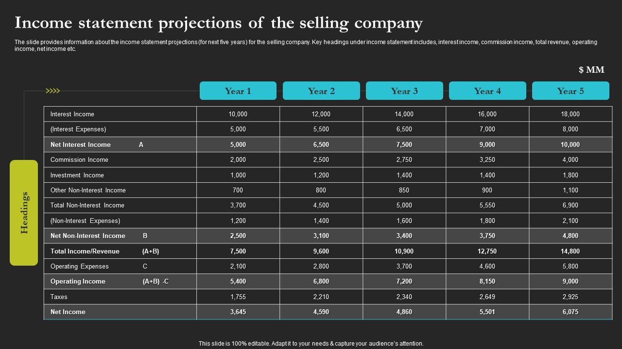The image size is (622, 349).
Task: Select the Net Income row label
Action: pyautogui.click(x=68, y=312)
